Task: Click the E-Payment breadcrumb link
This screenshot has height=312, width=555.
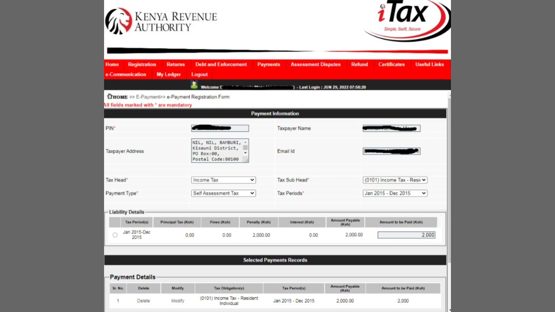Action: [x=148, y=97]
